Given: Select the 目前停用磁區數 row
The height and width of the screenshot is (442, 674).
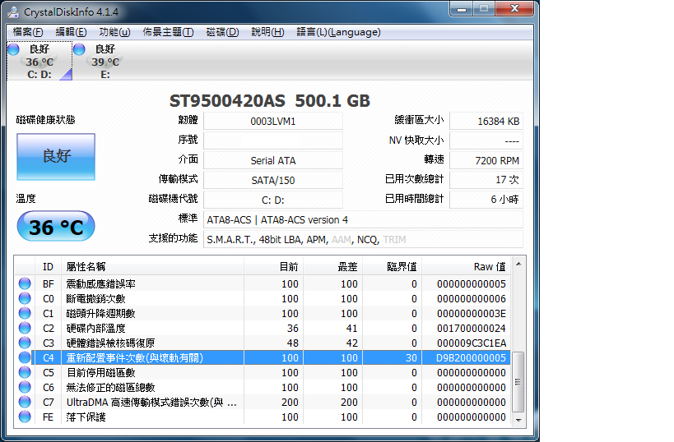Looking at the screenshot, I should click(x=263, y=372).
